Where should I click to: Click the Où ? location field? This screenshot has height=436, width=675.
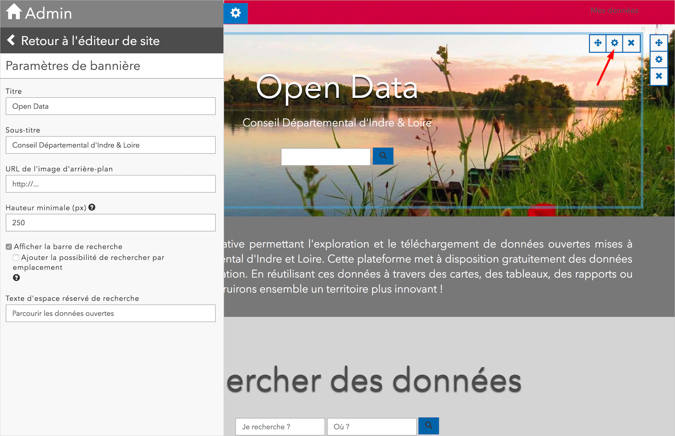coord(372,427)
